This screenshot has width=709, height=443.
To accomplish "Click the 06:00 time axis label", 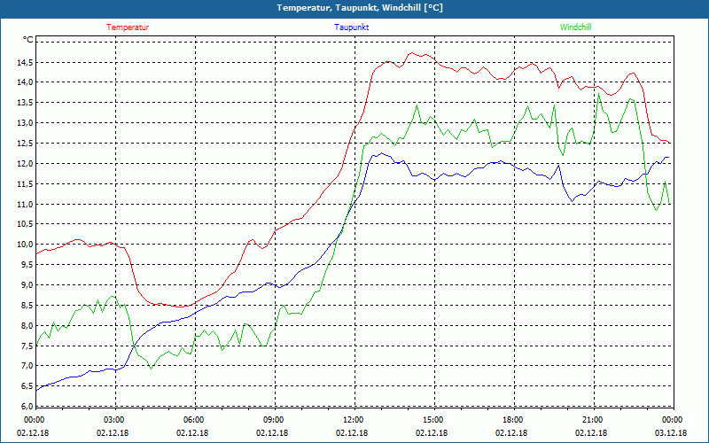I will [x=192, y=420].
